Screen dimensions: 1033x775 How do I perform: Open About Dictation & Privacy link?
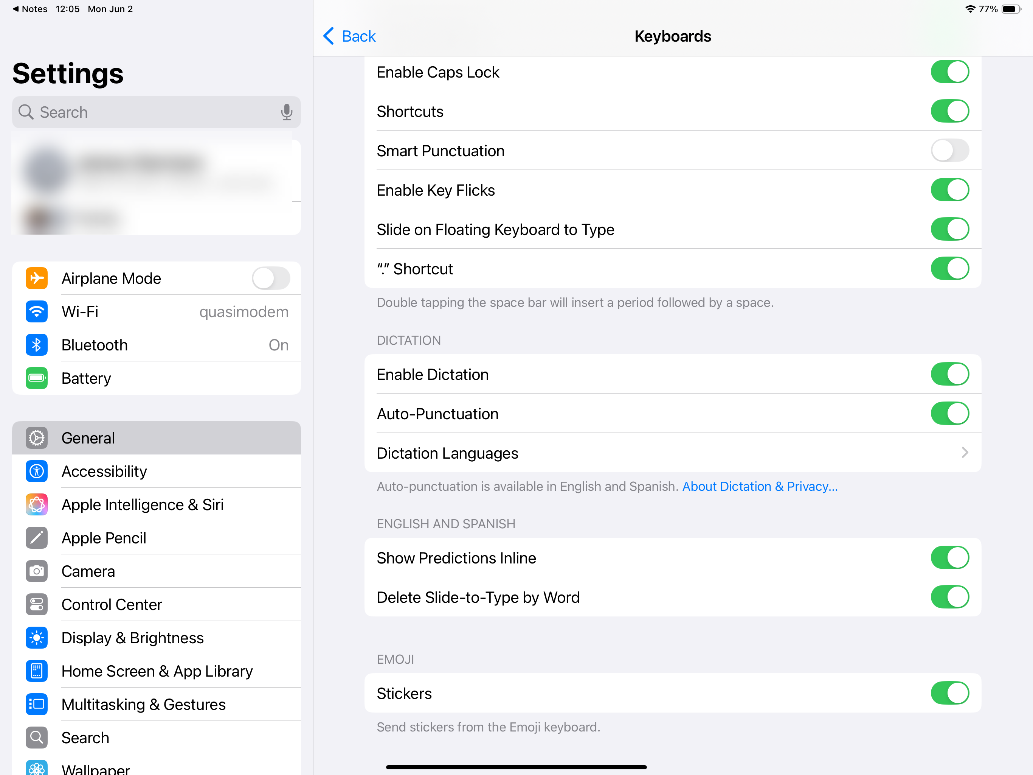(x=760, y=487)
